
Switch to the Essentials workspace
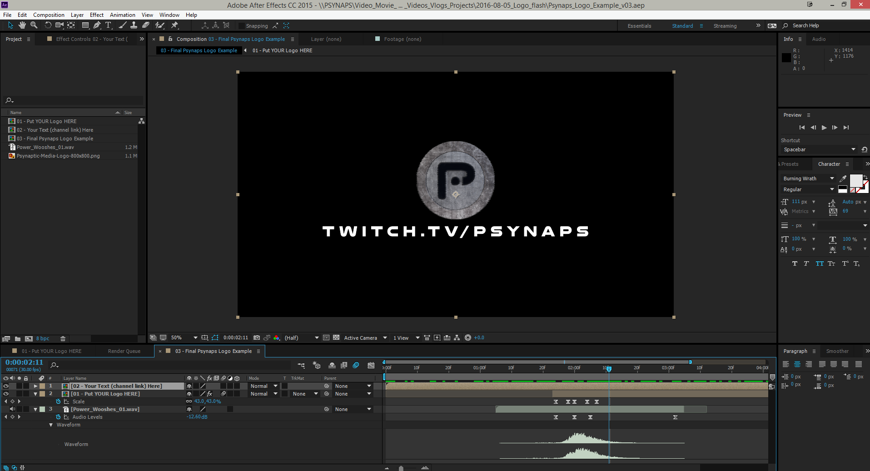(639, 26)
